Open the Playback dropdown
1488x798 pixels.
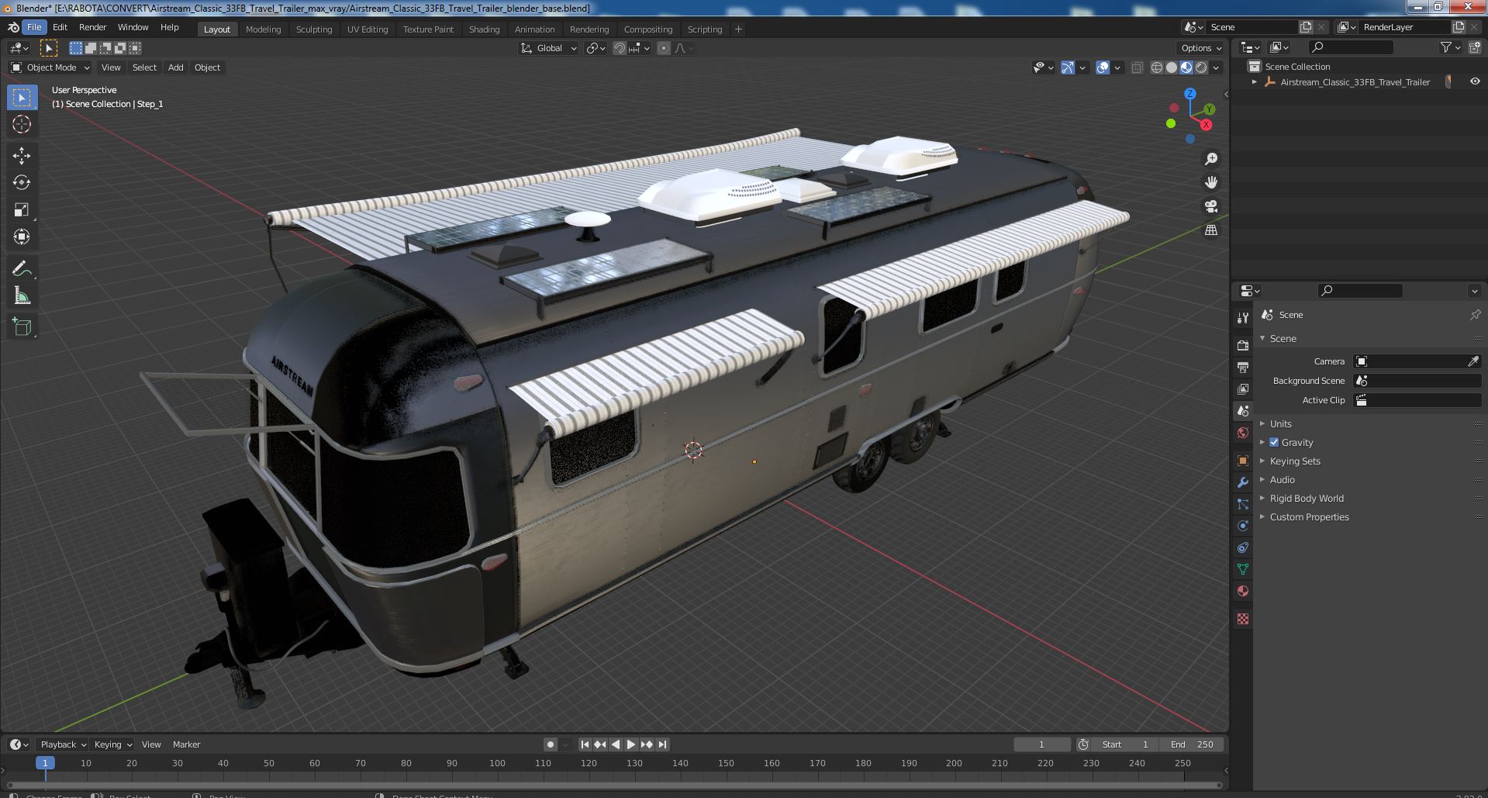tap(63, 744)
